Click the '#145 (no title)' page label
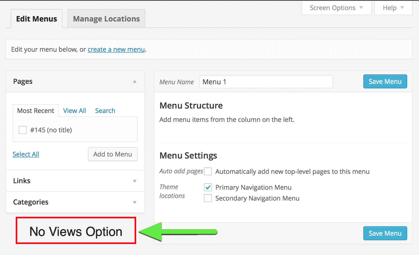Viewport: 419px width, 255px height. pos(51,130)
